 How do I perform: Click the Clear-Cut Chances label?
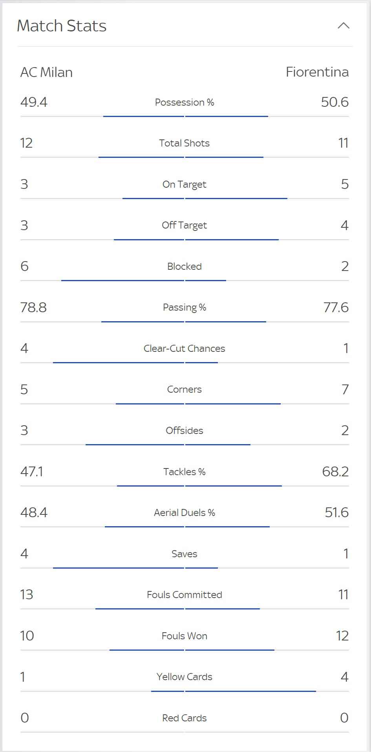(185, 349)
